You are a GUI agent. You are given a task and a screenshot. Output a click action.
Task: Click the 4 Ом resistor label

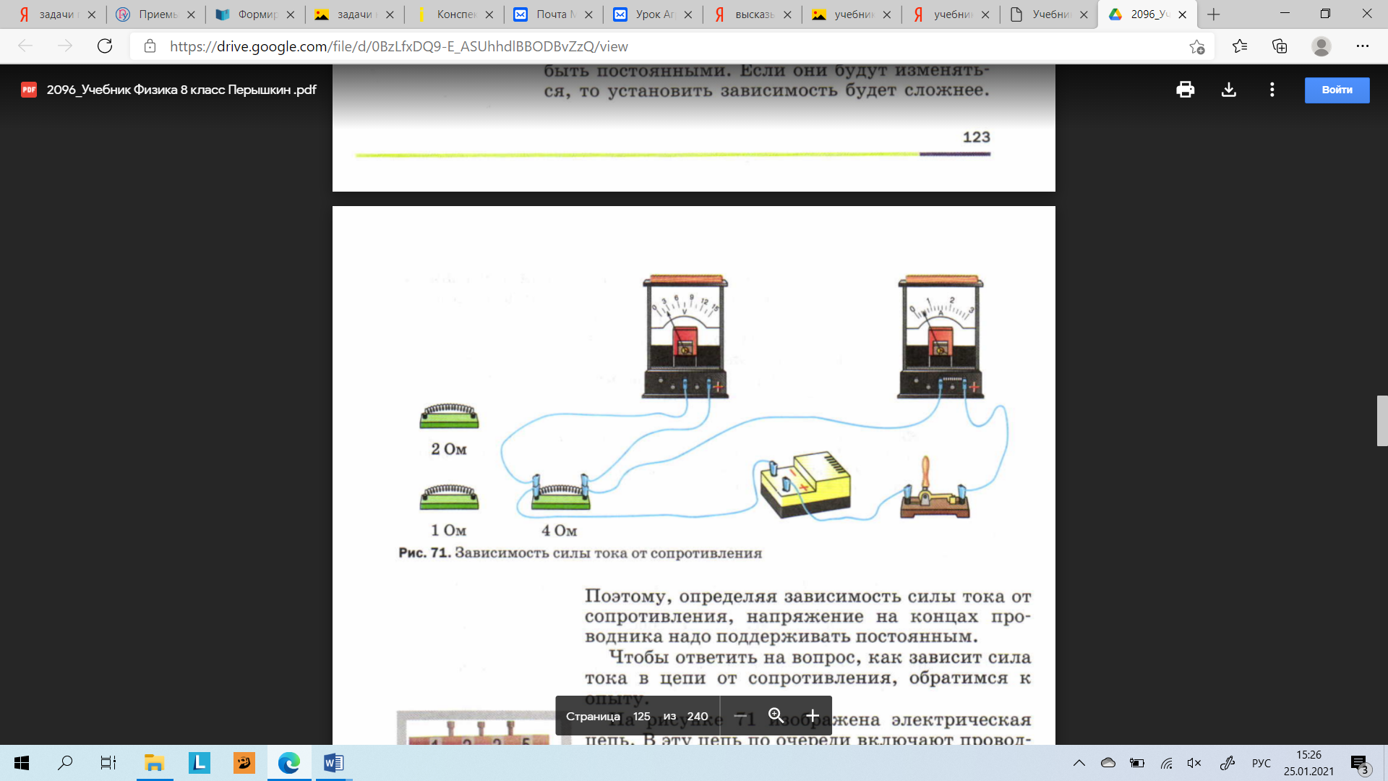(x=560, y=531)
